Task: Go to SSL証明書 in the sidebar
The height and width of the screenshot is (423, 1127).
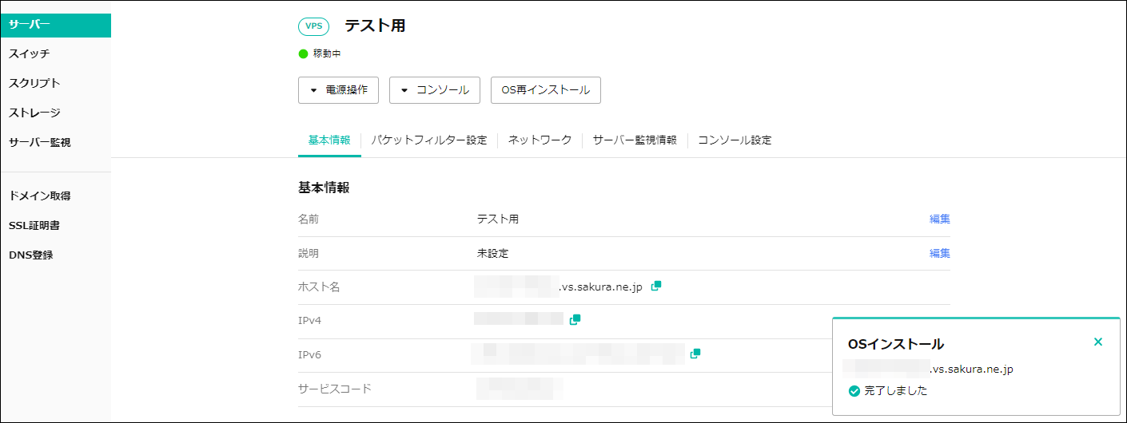Action: 34,226
